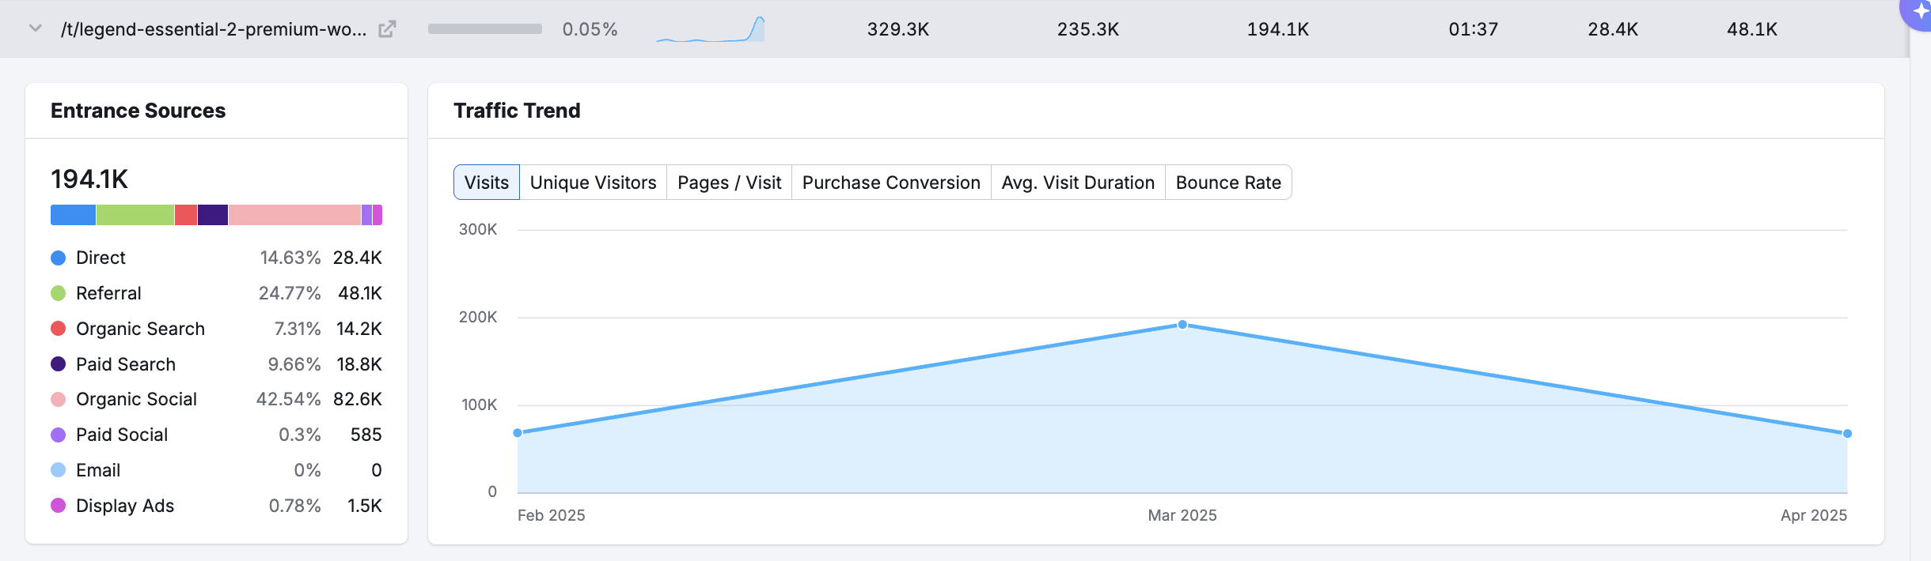Image resolution: width=1931 pixels, height=561 pixels.
Task: Switch to the Visits tab
Action: click(486, 183)
